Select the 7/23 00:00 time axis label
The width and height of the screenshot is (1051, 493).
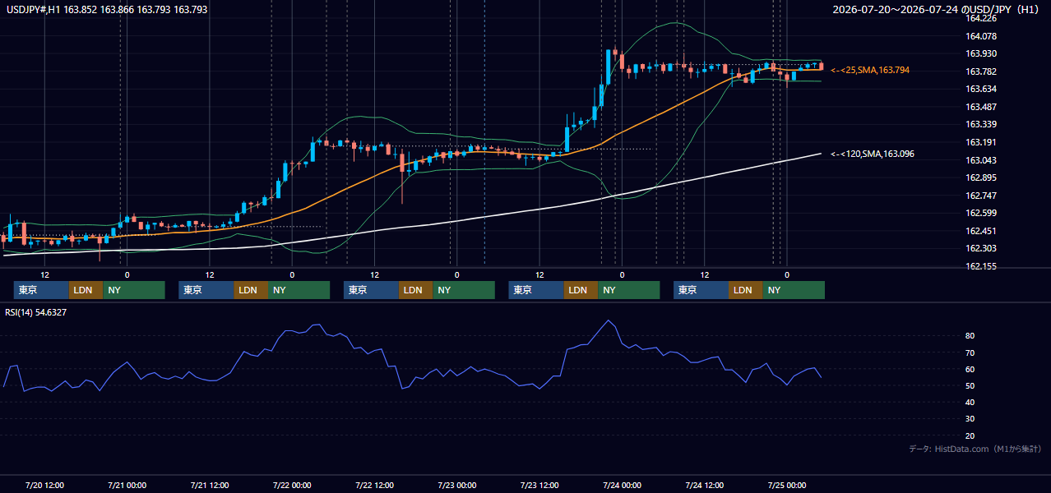(456, 485)
